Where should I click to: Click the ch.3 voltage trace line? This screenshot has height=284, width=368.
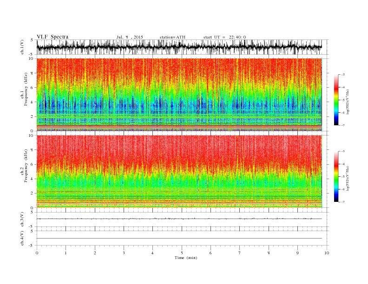click(179, 219)
